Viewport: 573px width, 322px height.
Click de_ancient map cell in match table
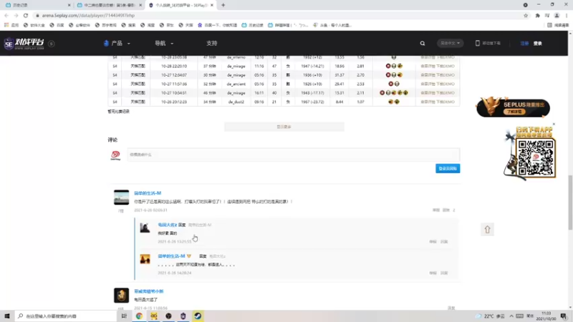(236, 84)
